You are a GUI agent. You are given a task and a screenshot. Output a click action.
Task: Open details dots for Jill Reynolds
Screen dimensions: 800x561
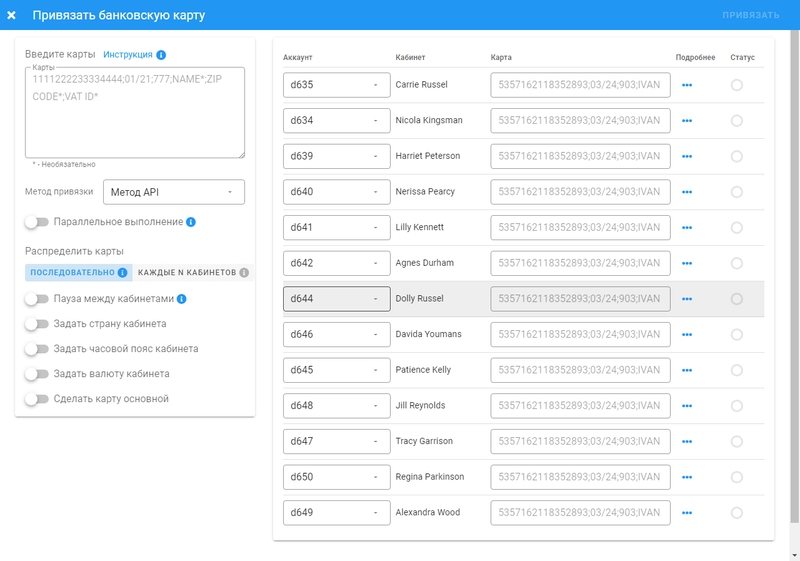[687, 406]
